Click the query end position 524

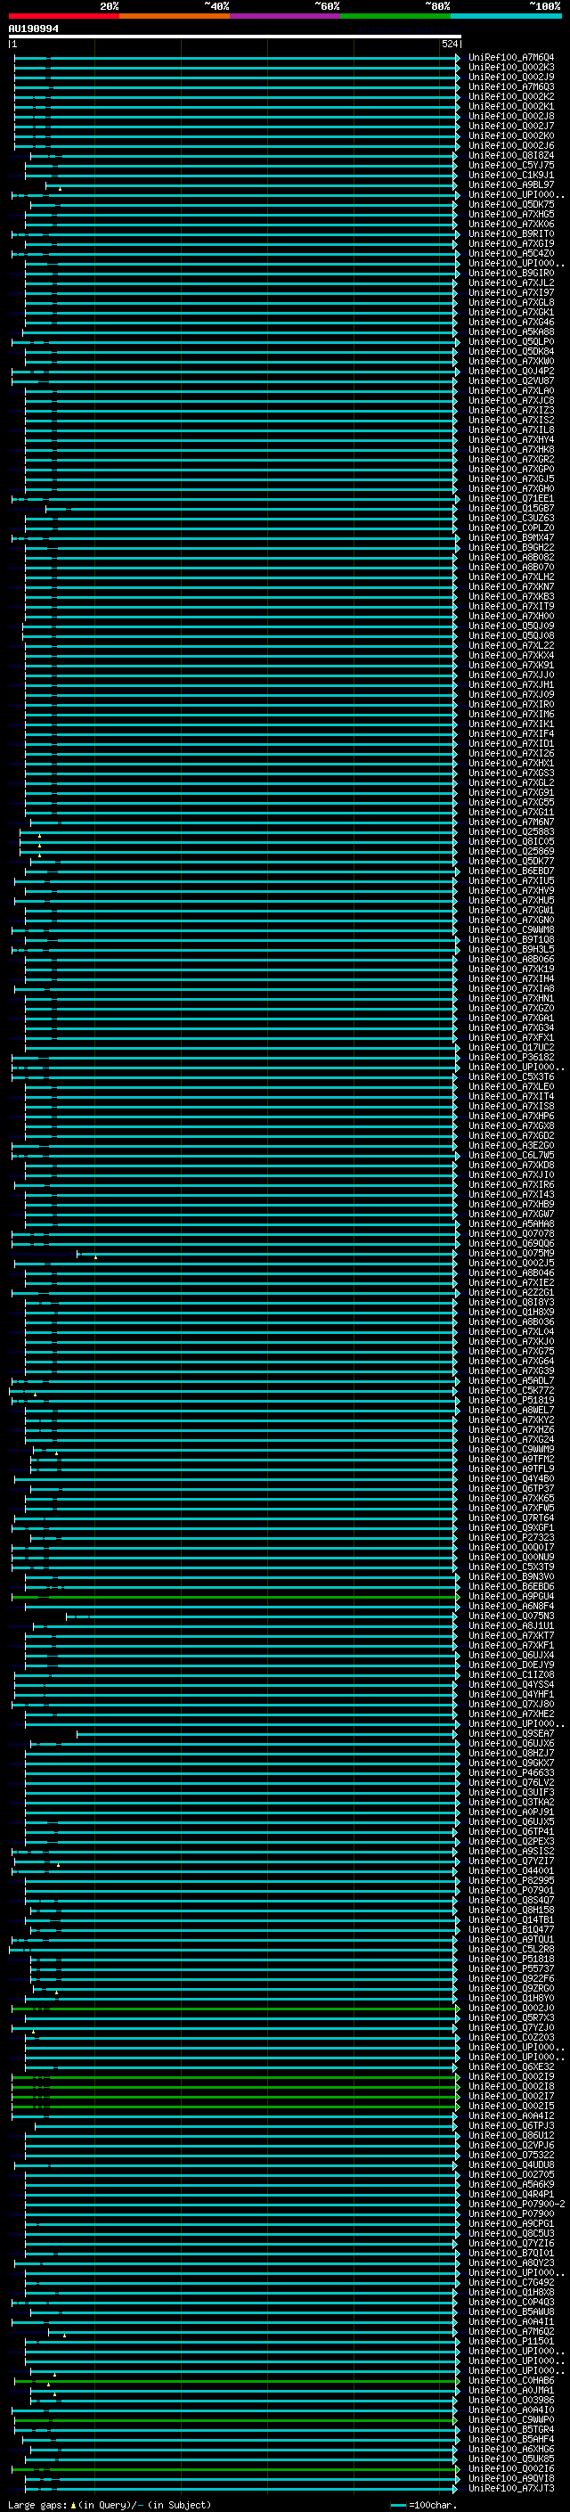click(449, 45)
